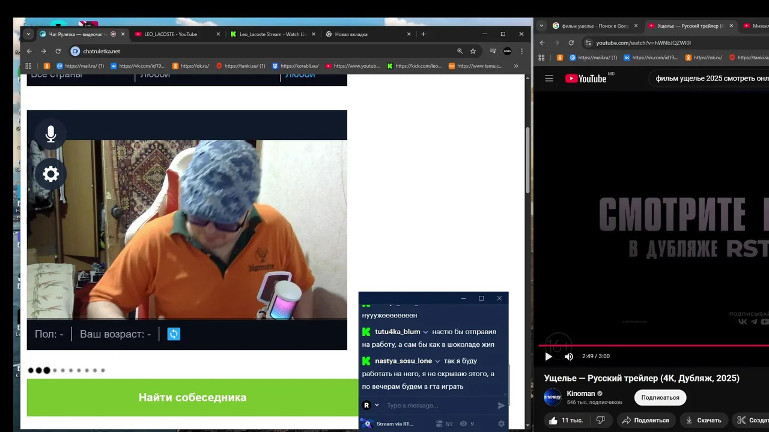The width and height of the screenshot is (769, 432).
Task: Mute YouTube video volume icon
Action: tap(568, 356)
